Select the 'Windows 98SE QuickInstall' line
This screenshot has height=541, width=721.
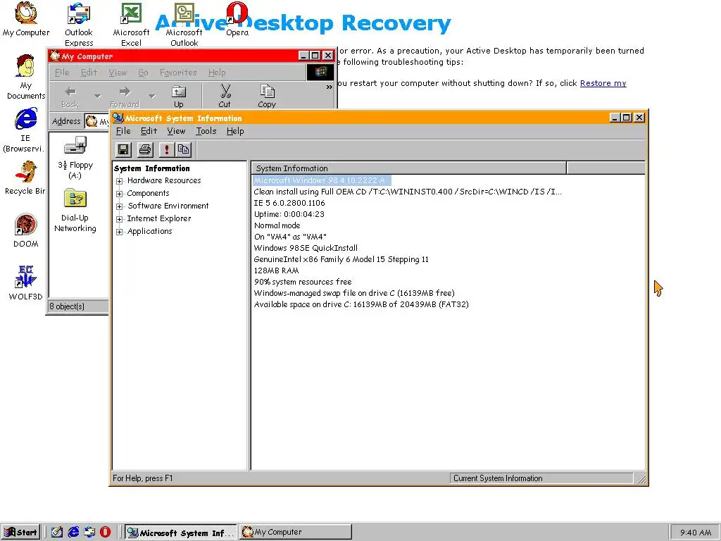click(306, 248)
